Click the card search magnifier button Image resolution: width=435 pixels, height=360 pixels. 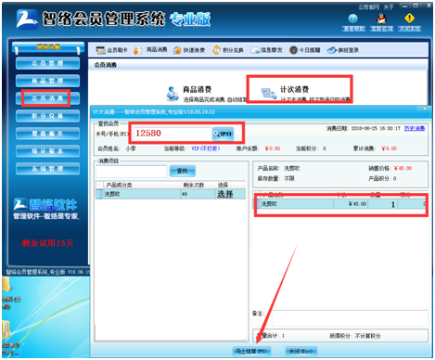(x=223, y=134)
